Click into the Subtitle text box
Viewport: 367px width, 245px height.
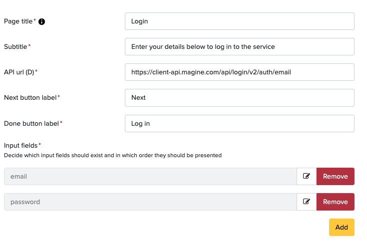tap(240, 47)
